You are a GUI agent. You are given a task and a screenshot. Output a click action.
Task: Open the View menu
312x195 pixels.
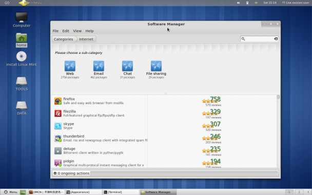[x=77, y=31]
